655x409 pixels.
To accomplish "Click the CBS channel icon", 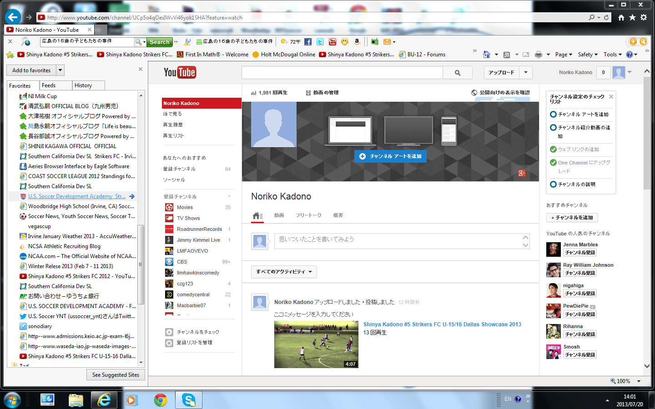I will [x=169, y=262].
